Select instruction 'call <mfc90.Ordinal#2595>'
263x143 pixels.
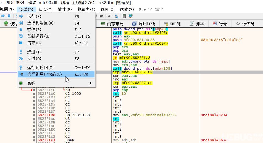coord(140,33)
